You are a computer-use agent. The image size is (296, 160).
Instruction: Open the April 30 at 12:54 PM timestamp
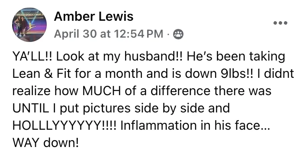109,34
